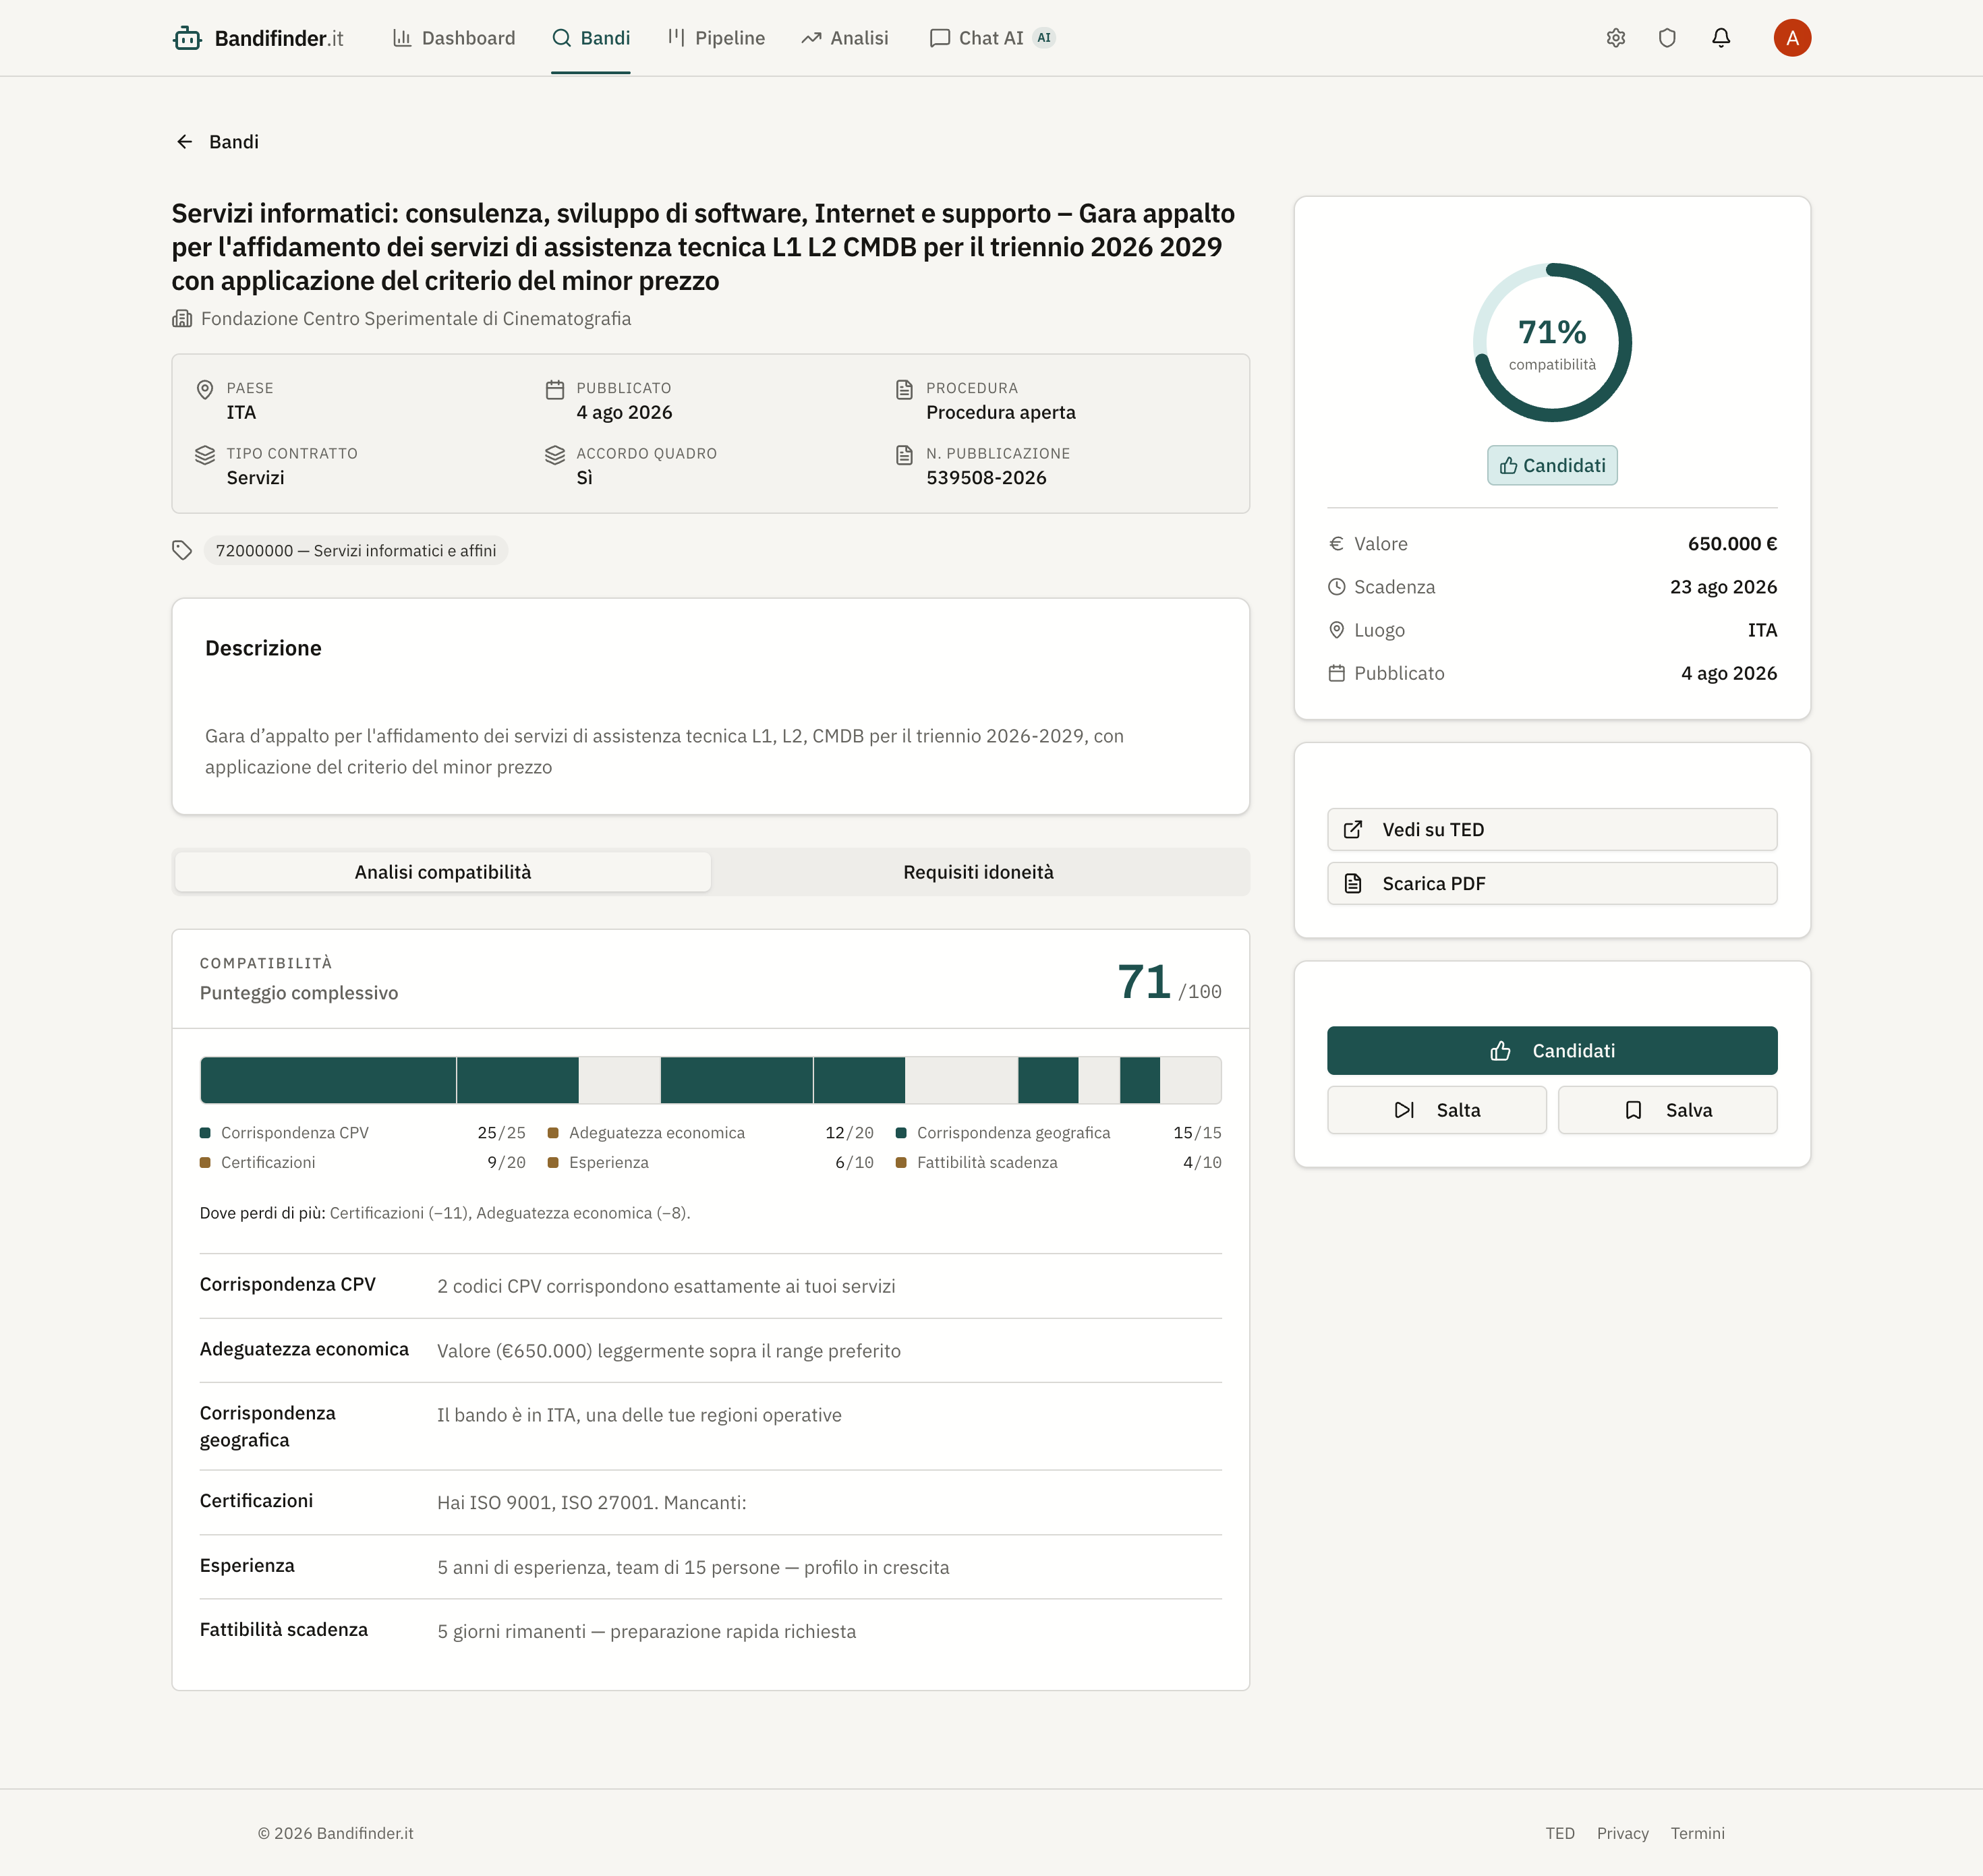Viewport: 1983px width, 1876px height.
Task: Click the building icon beside Fondazione Centro Sperimentale
Action: [182, 319]
